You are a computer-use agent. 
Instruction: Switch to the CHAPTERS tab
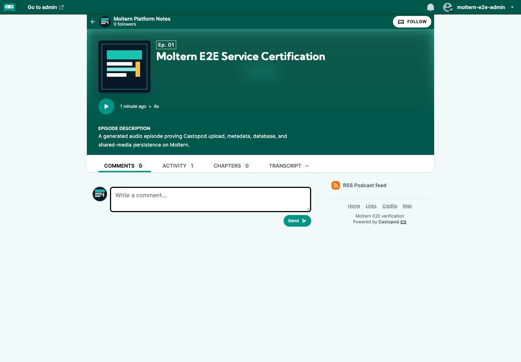(x=232, y=166)
